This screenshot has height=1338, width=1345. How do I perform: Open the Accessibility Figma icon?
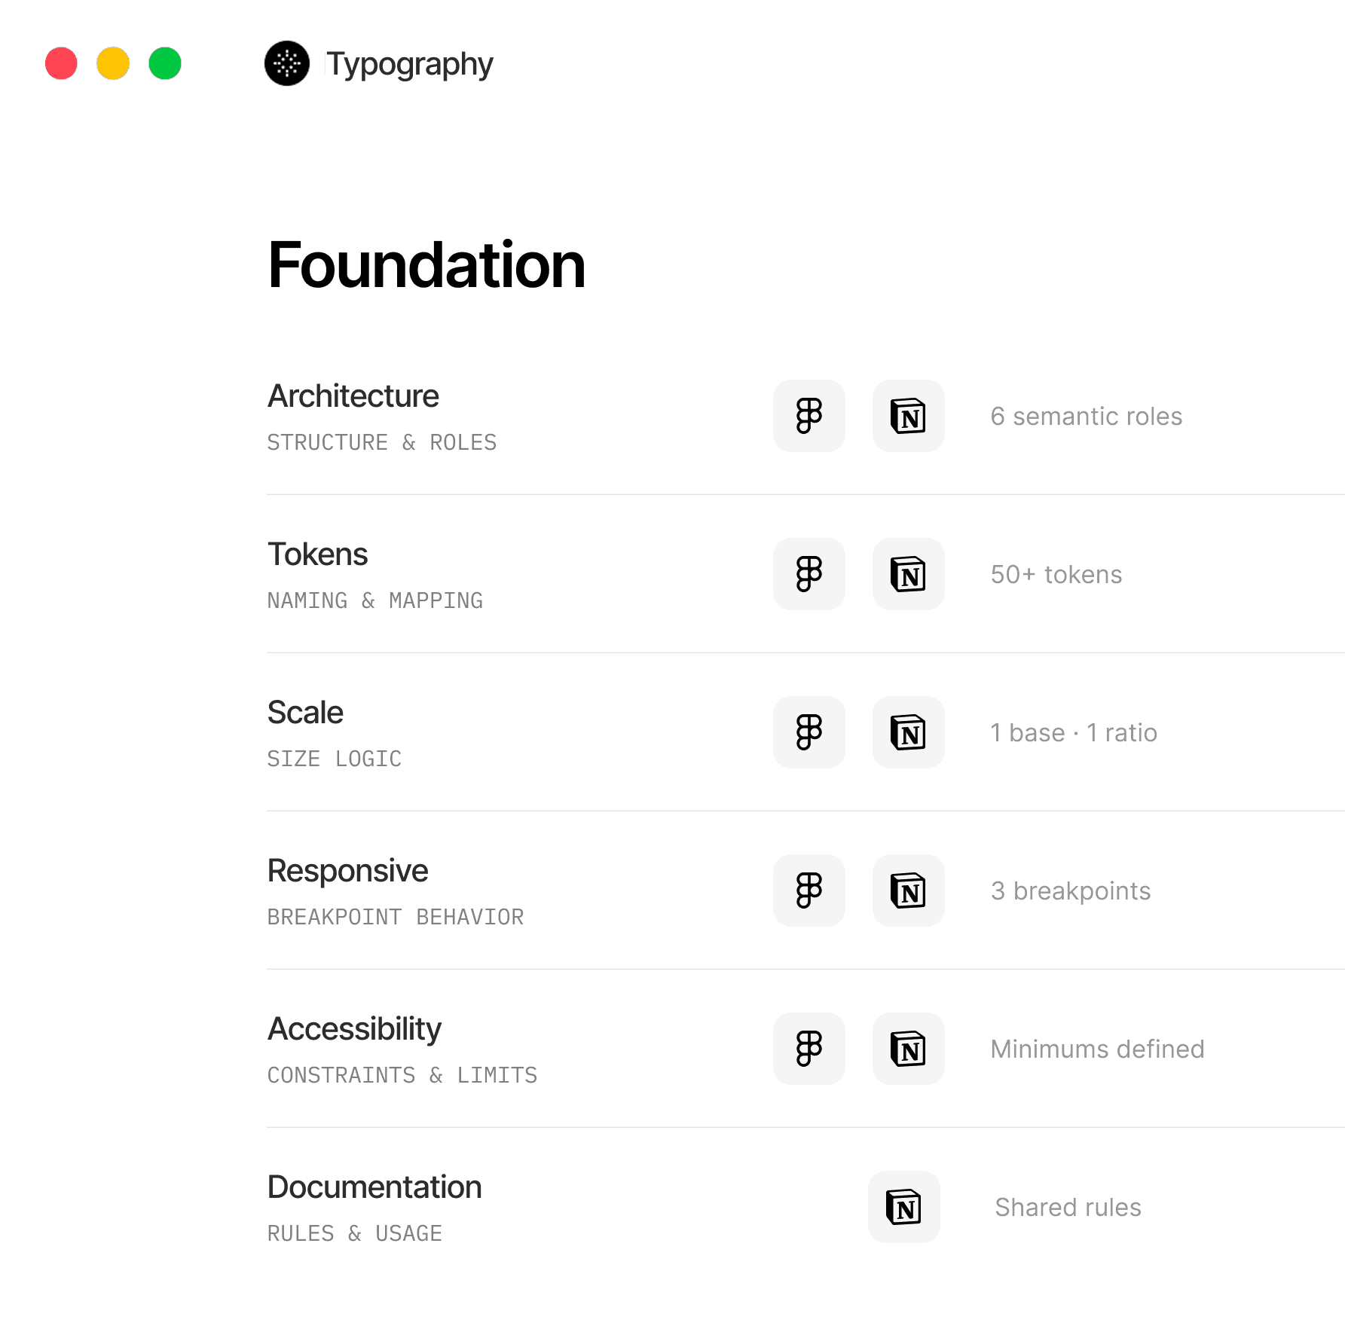[x=809, y=1049]
